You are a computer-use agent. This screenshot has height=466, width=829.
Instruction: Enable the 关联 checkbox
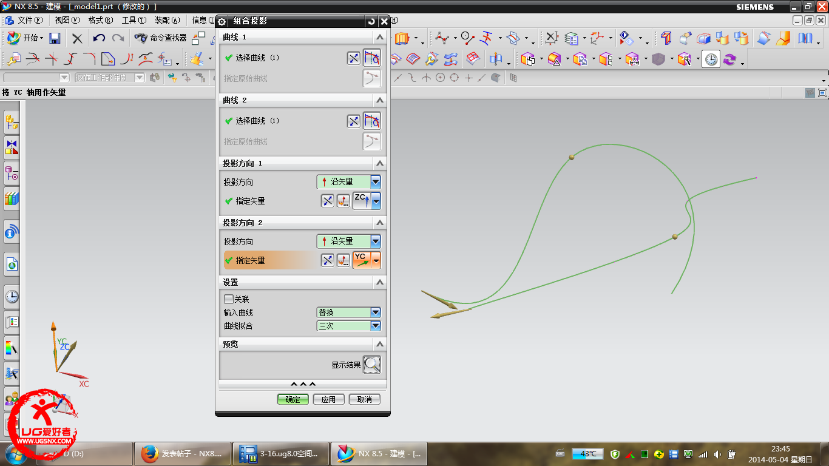coord(228,299)
